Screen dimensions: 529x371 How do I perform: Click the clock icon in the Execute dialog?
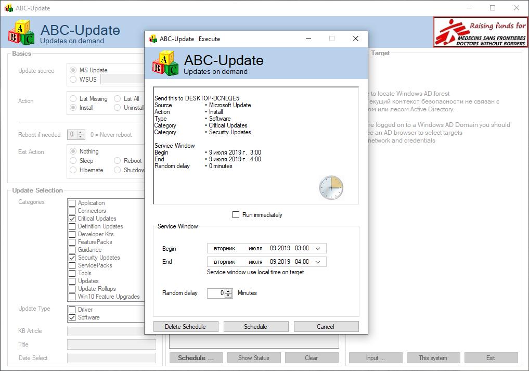tap(331, 188)
